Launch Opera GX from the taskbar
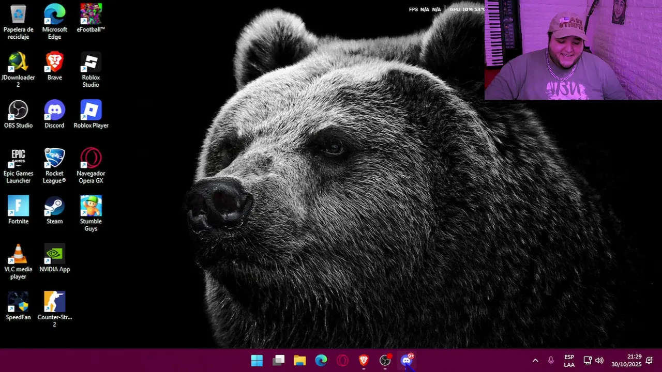Screen dimensions: 662x372 point(342,361)
